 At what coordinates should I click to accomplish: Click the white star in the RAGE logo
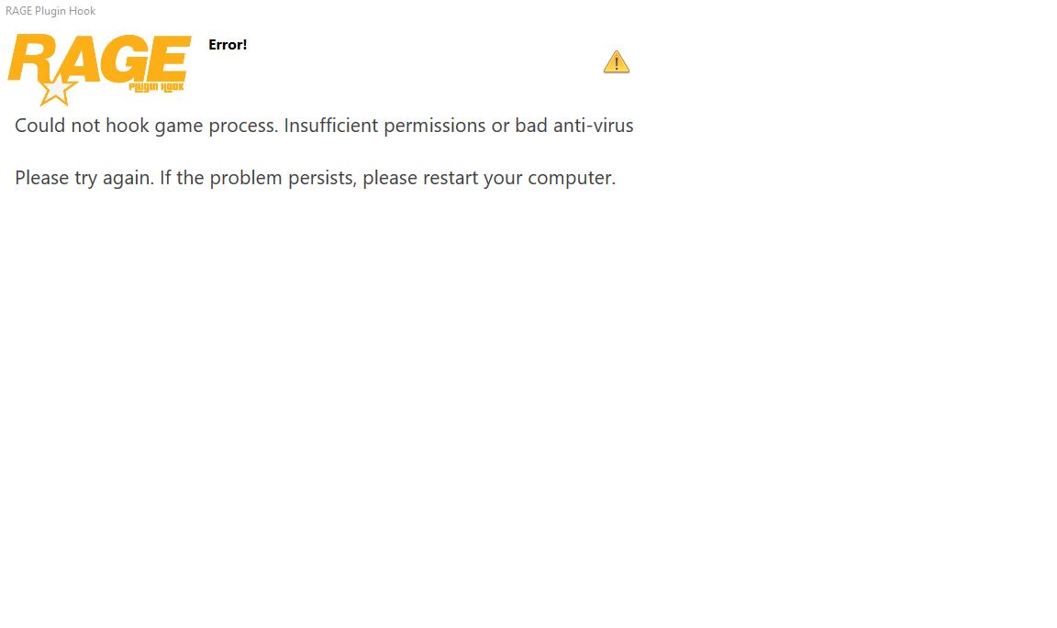point(58,91)
